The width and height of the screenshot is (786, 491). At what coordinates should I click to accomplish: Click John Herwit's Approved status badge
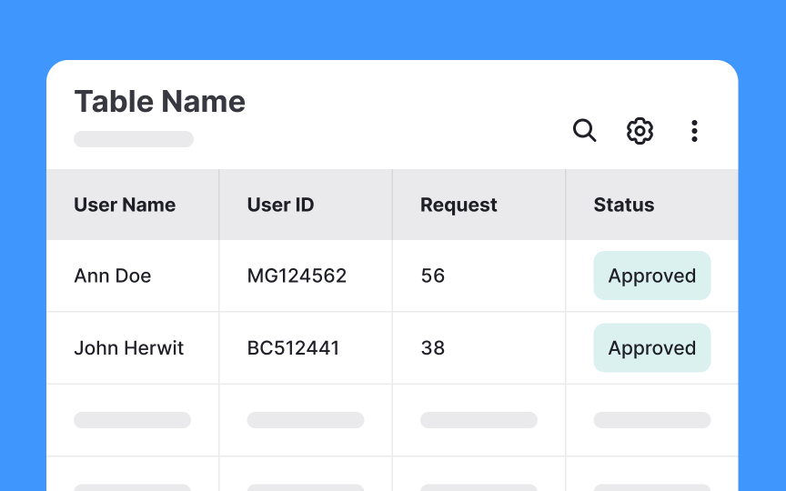point(652,347)
